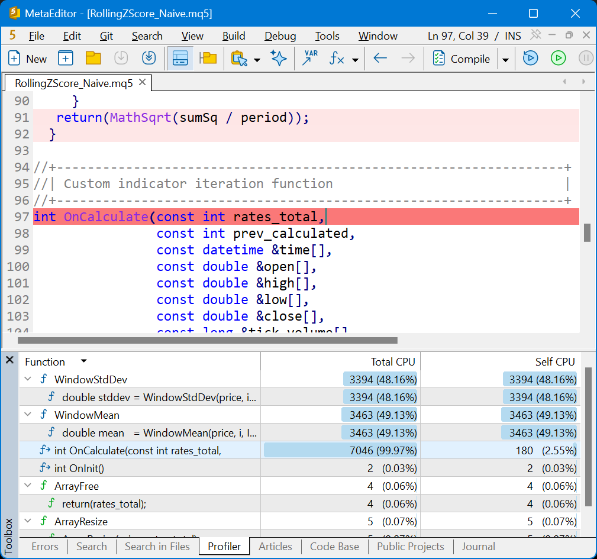Click the grayed save download icon

121,59
